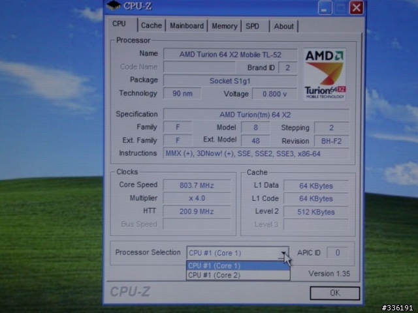This screenshot has width=418, height=313.
Task: Switch to the Cache tab
Action: pyautogui.click(x=151, y=25)
